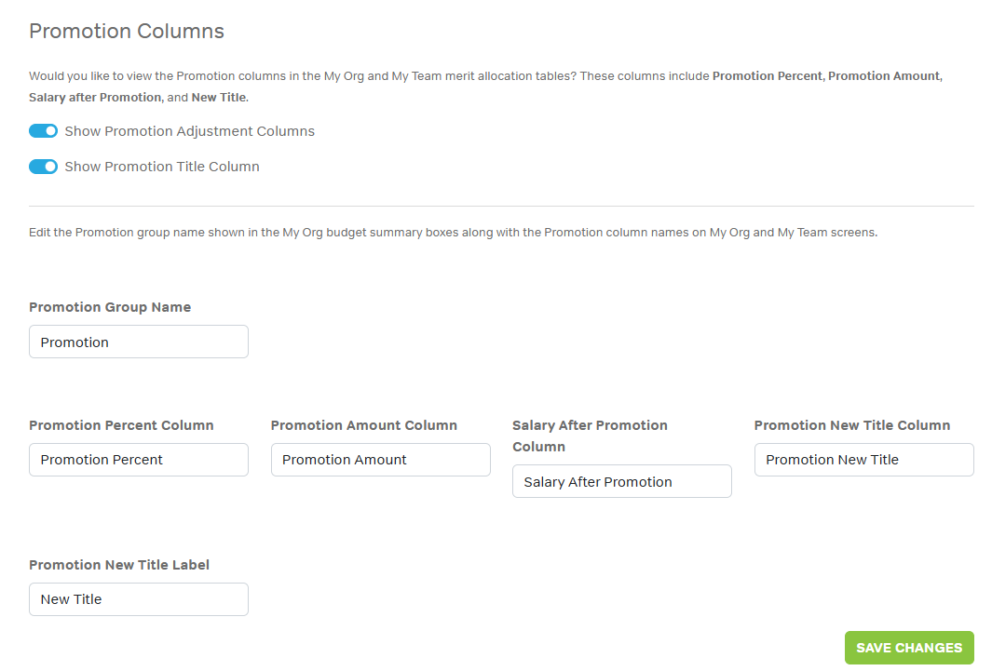This screenshot has height=671, width=992.
Task: Click the 'Promotion Amount Column' field label
Action: (x=363, y=425)
